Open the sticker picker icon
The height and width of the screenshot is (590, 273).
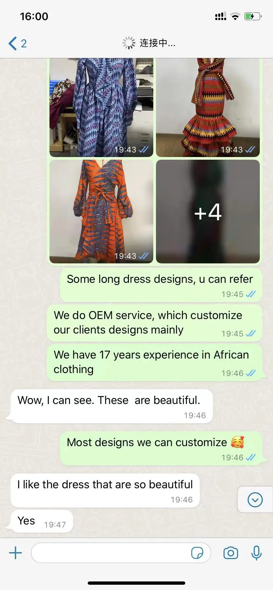(197, 553)
